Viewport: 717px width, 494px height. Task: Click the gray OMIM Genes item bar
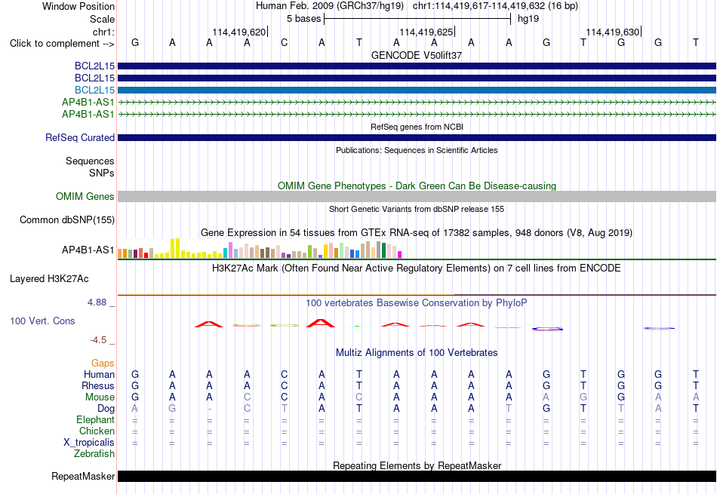[417, 197]
